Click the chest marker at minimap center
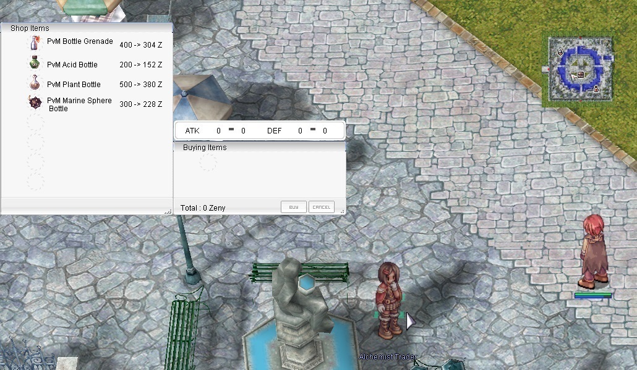The image size is (637, 370). tap(581, 75)
